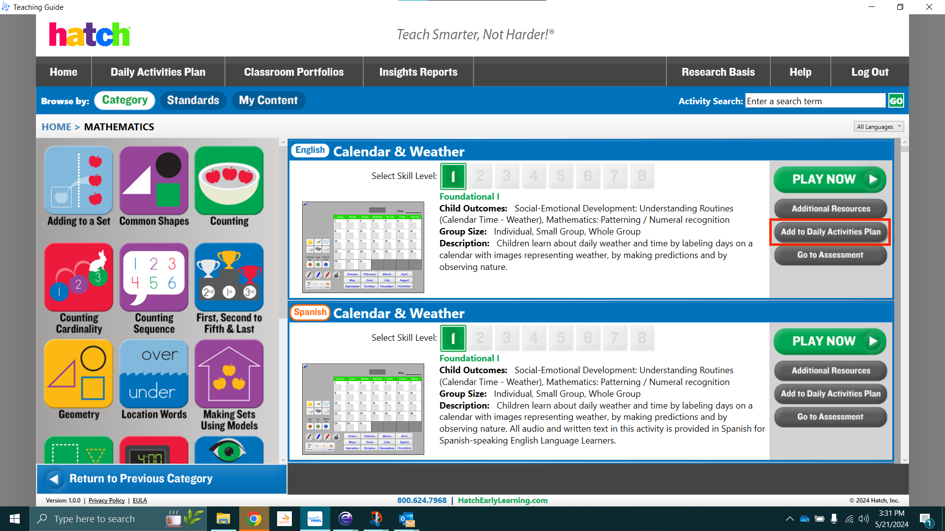This screenshot has height=531, width=945.
Task: Click Return to Previous Category
Action: pyautogui.click(x=161, y=479)
